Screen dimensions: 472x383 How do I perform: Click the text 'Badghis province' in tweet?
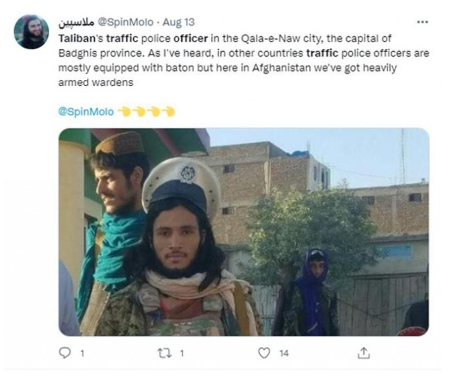(x=100, y=53)
